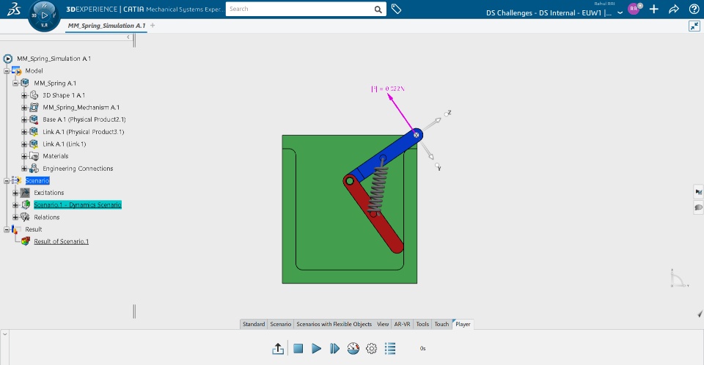Image resolution: width=704 pixels, height=365 pixels.
Task: Switch to the Scenario action bar tab
Action: pyautogui.click(x=281, y=324)
